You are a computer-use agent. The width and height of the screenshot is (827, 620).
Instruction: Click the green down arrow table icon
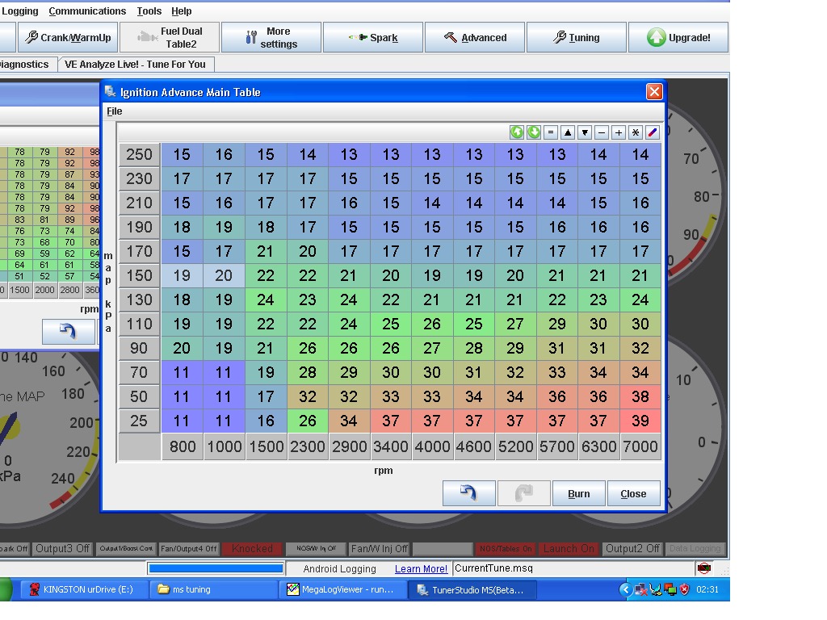[x=534, y=132]
